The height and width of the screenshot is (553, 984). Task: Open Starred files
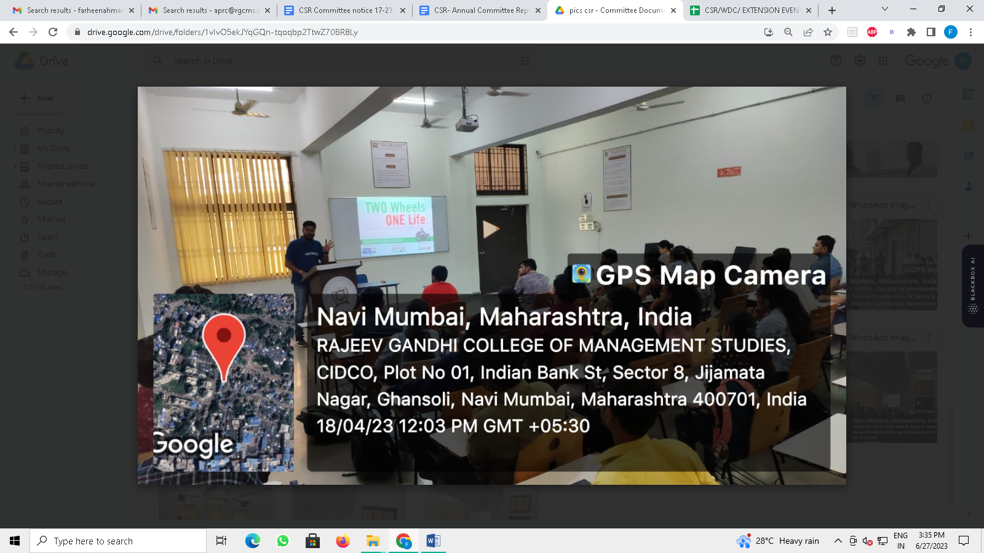(x=51, y=219)
